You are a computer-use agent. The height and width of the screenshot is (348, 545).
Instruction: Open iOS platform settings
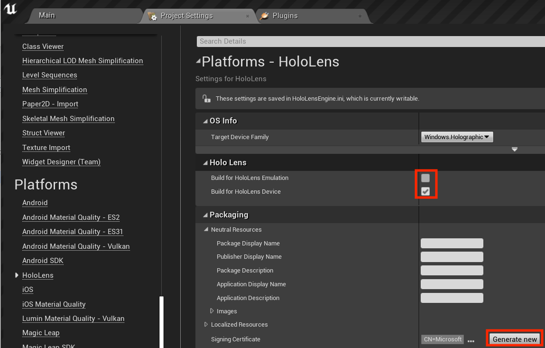coord(28,290)
